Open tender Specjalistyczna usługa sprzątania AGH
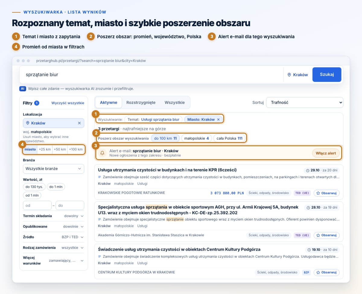This screenshot has height=294, width=362. [x=198, y=210]
